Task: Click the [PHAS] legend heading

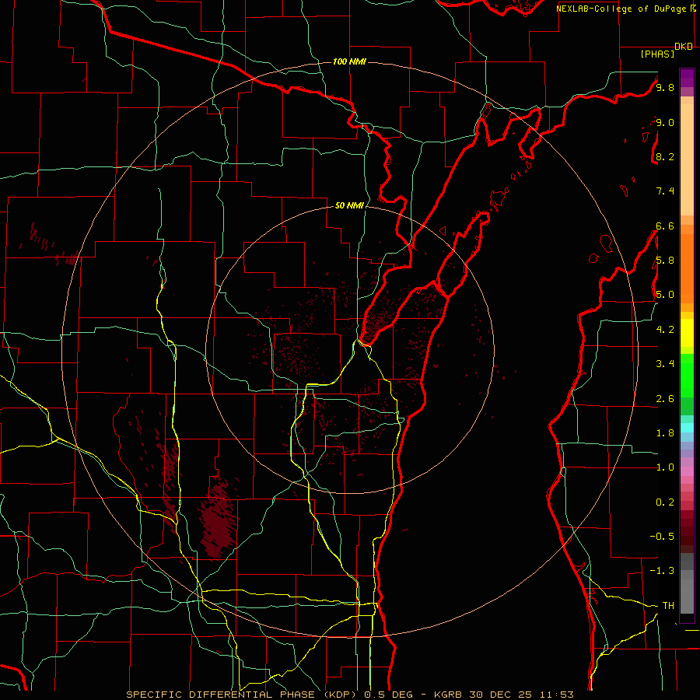Action: (x=657, y=54)
